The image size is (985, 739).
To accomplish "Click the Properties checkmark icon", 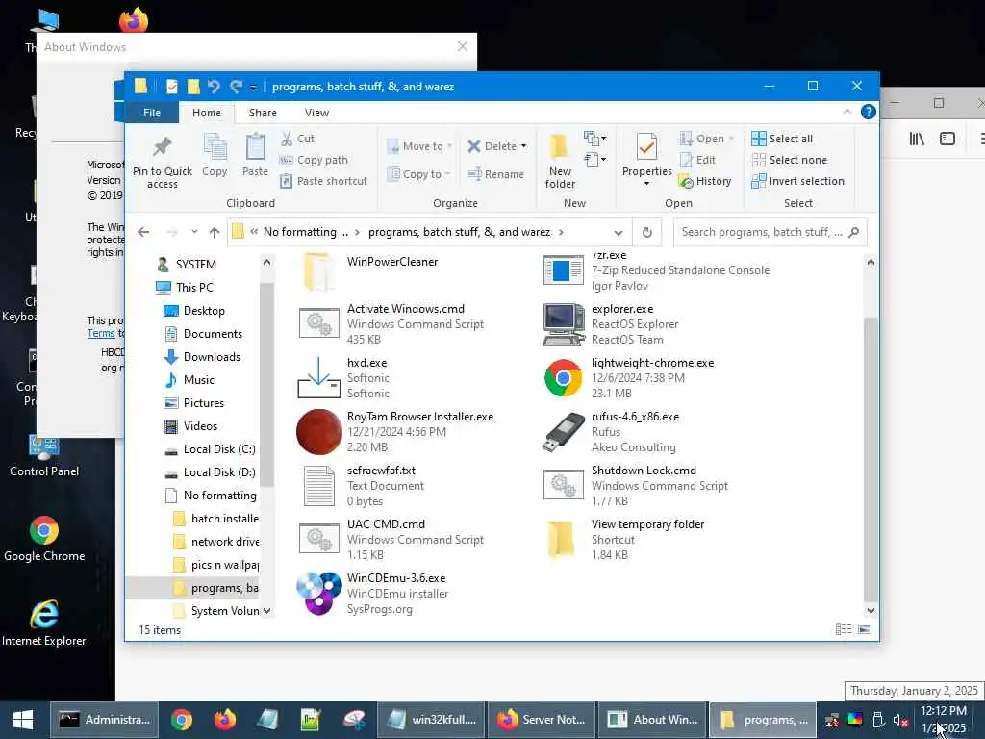I will pos(646,146).
